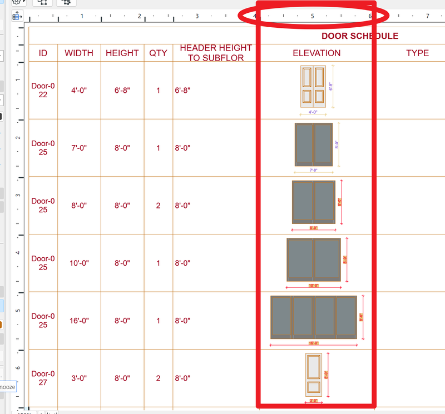Select the QTY column header
Screen dimensions: 445x414
pos(158,53)
